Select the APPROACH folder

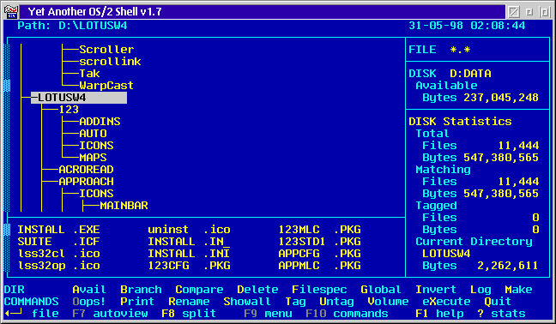[x=86, y=182]
